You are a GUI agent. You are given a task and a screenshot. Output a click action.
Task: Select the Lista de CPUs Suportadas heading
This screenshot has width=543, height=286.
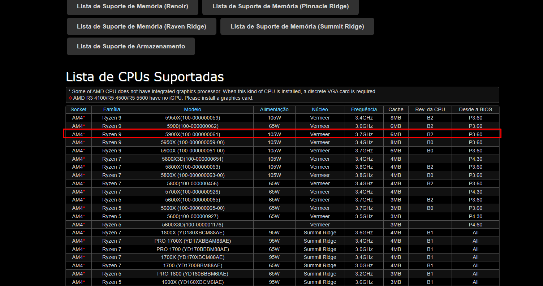point(145,77)
